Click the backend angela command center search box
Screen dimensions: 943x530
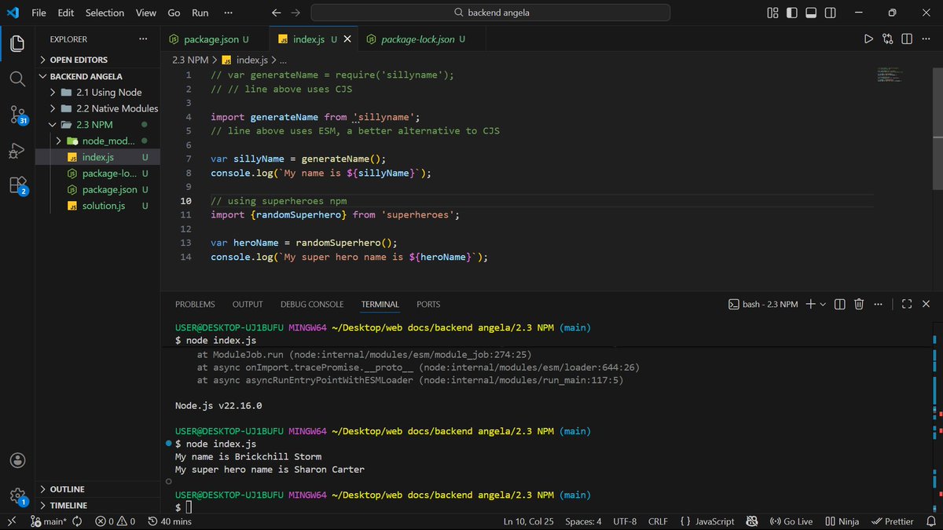[x=490, y=13]
